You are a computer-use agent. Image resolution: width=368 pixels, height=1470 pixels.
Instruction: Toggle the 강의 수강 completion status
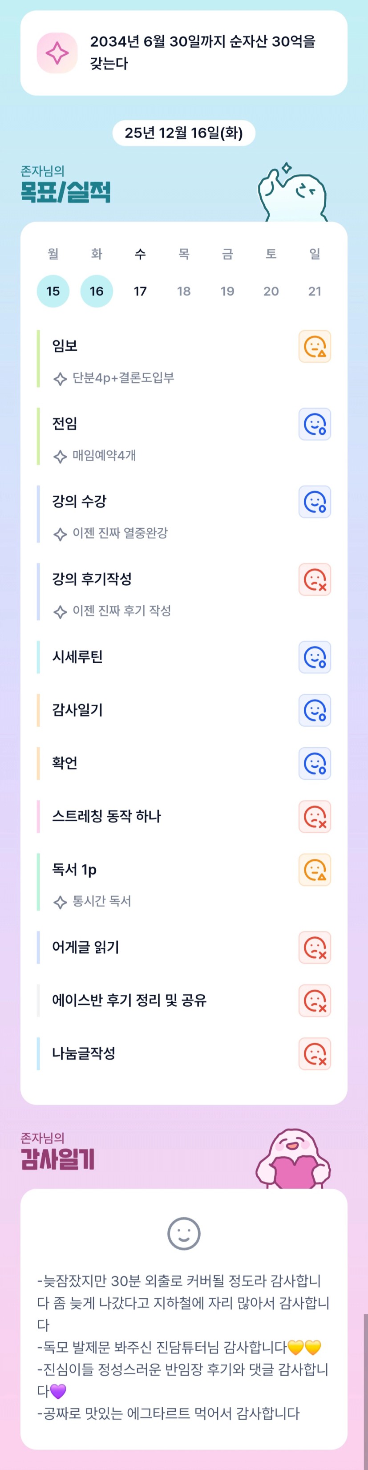(314, 502)
